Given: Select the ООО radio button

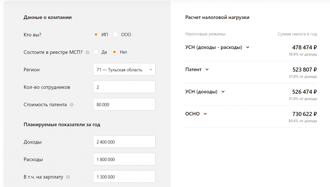Looking at the screenshot, I should click(x=116, y=34).
